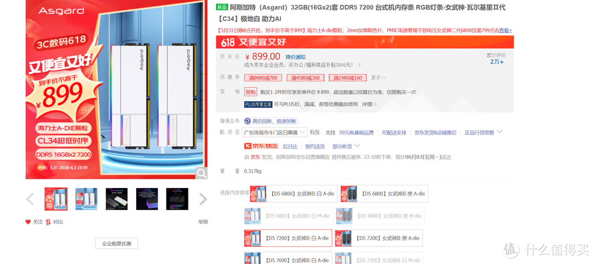Click 企业购更优惠 button
Image resolution: width=595 pixels, height=264 pixels.
pos(116,244)
